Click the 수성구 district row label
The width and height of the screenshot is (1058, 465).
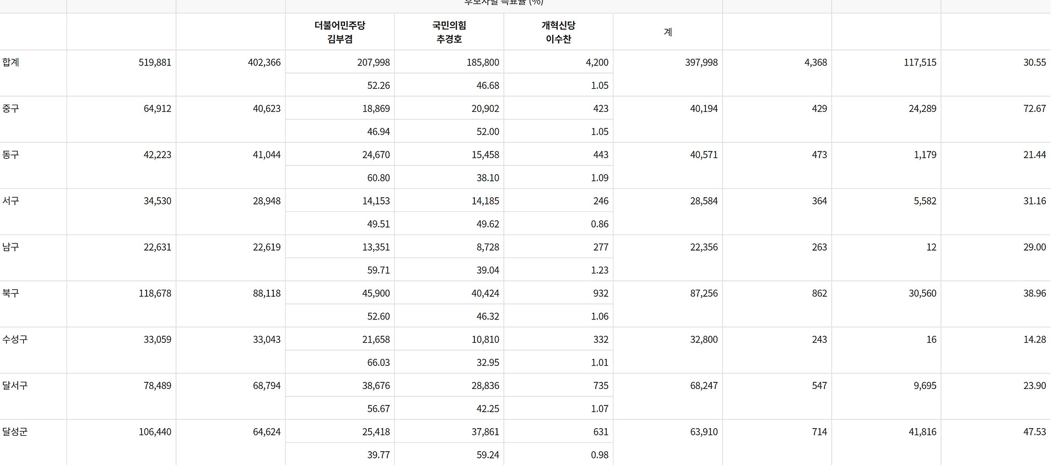pos(15,340)
